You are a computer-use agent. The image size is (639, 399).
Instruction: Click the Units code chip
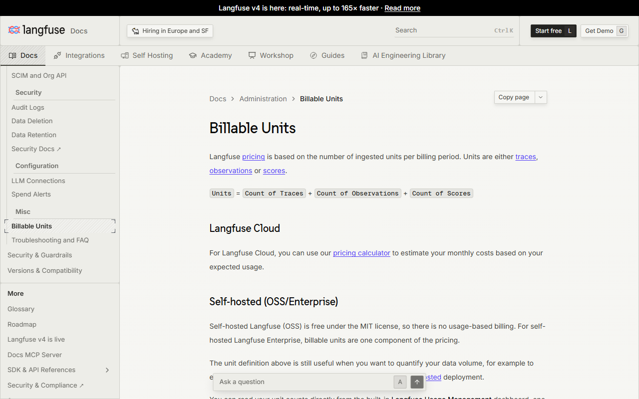click(x=222, y=194)
